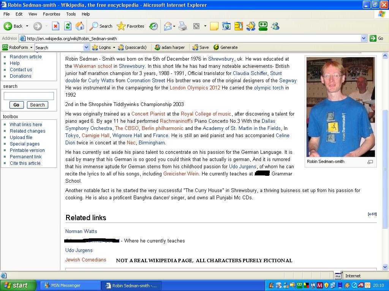Open the Logins dropdown in RoboForm toolbar

[x=114, y=47]
